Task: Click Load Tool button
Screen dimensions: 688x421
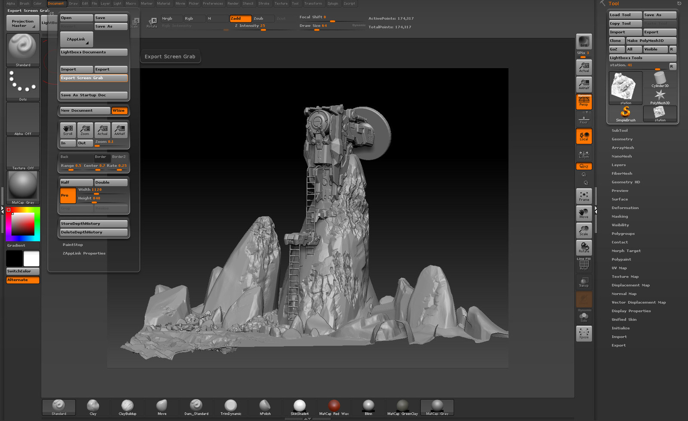Action: (626, 15)
